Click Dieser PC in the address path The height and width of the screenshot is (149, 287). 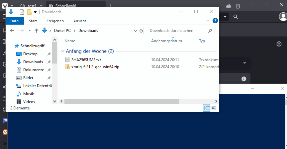click(62, 31)
